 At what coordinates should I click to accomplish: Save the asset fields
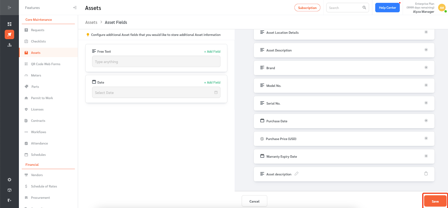pyautogui.click(x=435, y=201)
